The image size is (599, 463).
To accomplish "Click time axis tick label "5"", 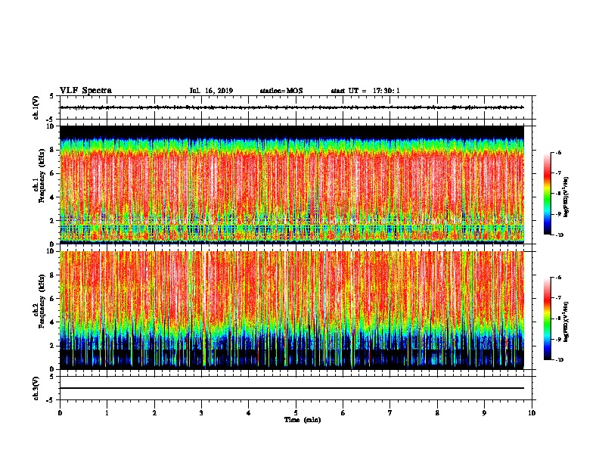I will click(296, 413).
